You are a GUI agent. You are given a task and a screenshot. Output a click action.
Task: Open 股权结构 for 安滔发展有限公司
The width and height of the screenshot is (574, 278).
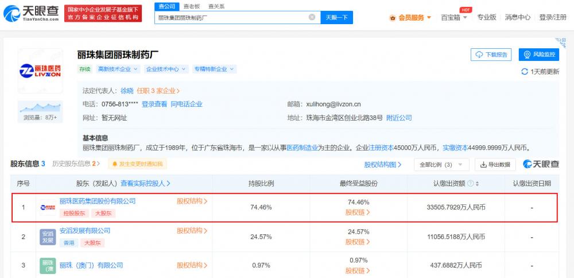[192, 230]
